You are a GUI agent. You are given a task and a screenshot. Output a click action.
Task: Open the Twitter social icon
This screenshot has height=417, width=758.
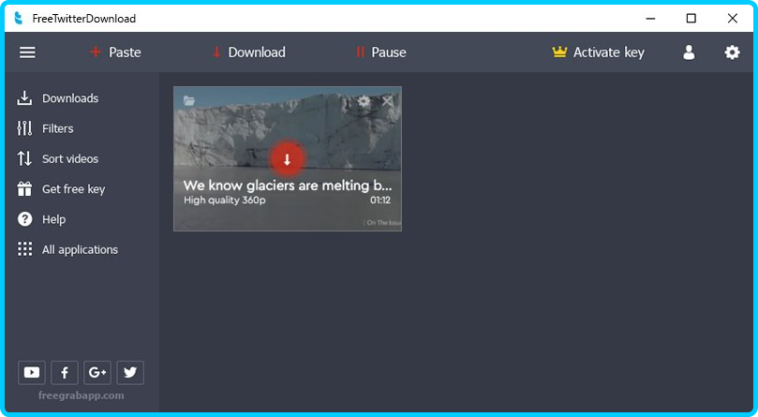[130, 373]
